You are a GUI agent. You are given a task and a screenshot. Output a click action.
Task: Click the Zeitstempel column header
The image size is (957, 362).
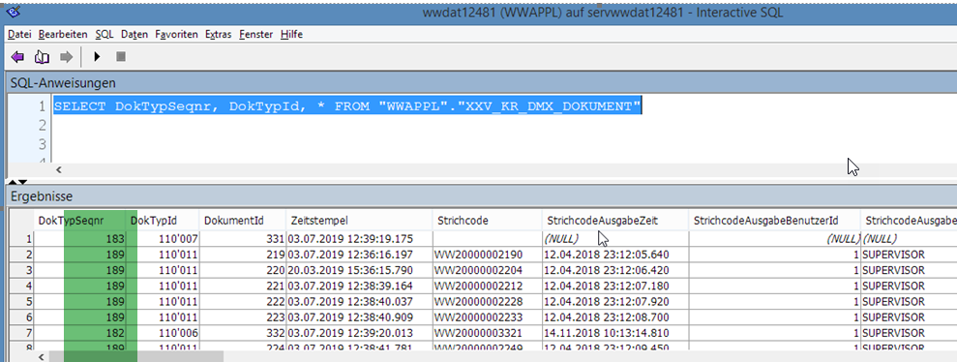pos(359,220)
